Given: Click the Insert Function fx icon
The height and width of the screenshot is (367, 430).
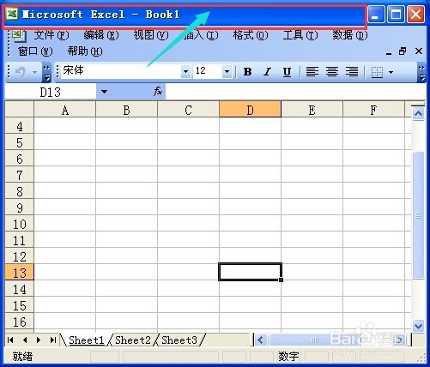Looking at the screenshot, I should [158, 92].
